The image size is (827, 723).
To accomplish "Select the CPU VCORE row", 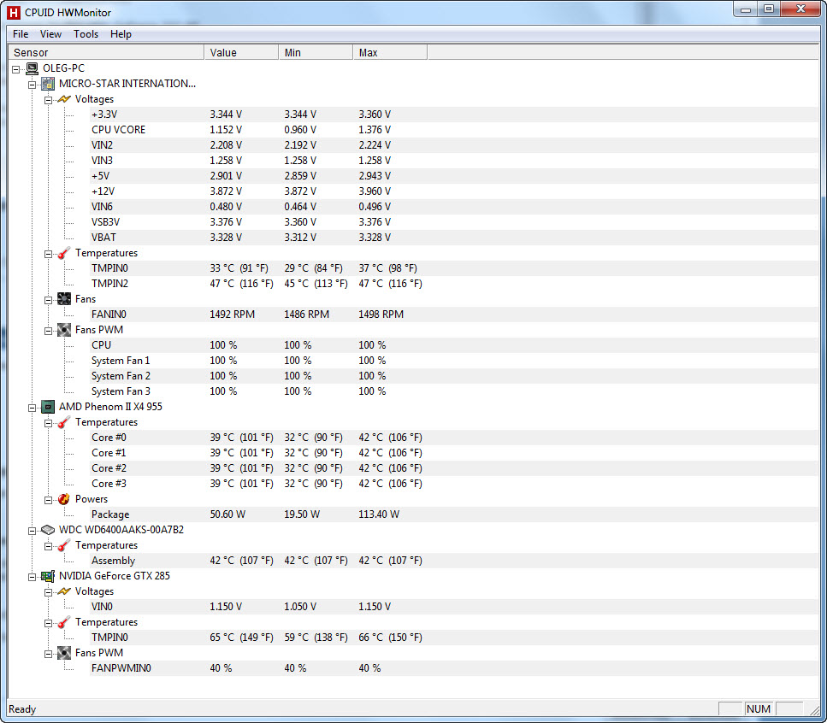I will pos(454,130).
